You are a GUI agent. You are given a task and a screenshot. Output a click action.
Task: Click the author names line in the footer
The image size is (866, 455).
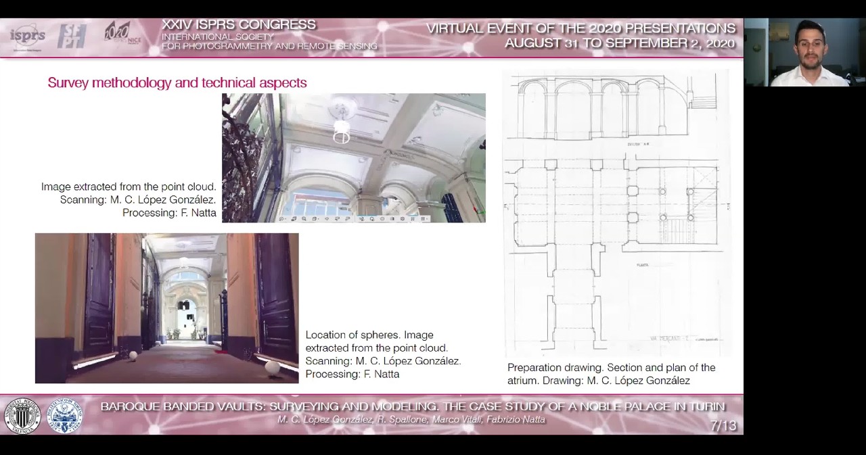click(411, 420)
